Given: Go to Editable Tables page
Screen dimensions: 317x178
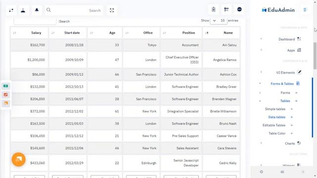Looking at the screenshot, I should tap(274, 125).
